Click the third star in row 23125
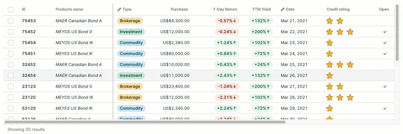The height and width of the screenshot is (134, 403). [x=350, y=97]
